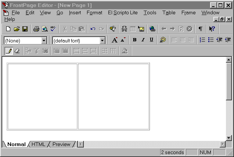Insert Image toolbar icon
Screen dimensions: 234x157
[141, 29]
